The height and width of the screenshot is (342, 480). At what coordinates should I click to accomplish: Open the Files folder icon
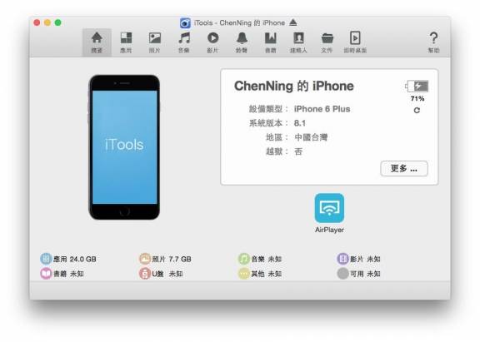(327, 42)
